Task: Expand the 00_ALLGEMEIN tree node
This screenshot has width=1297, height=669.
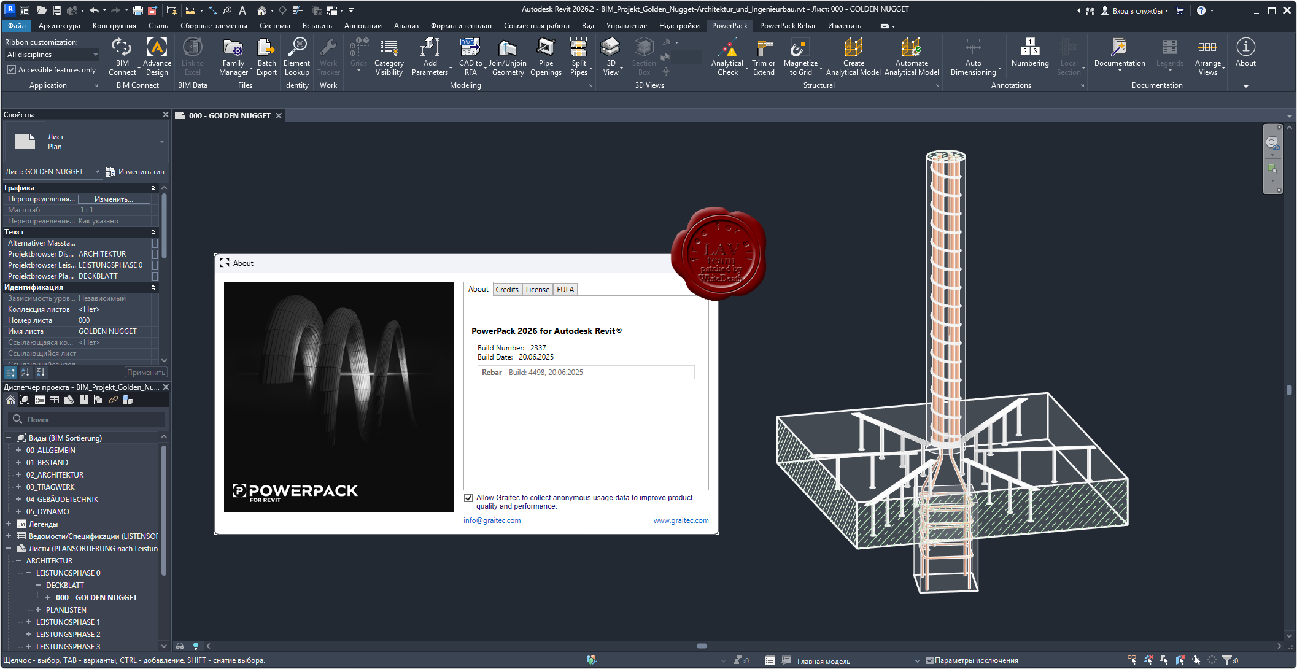Action: pos(18,450)
